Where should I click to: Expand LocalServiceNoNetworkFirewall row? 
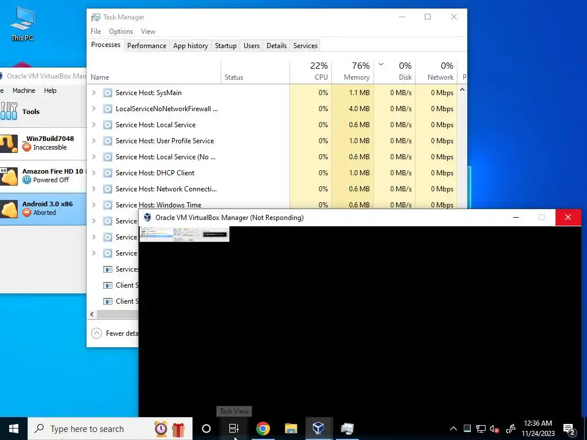click(94, 109)
